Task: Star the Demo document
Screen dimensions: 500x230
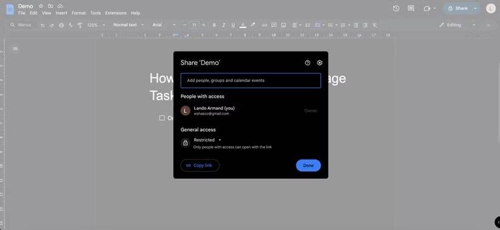Action: pyautogui.click(x=41, y=6)
